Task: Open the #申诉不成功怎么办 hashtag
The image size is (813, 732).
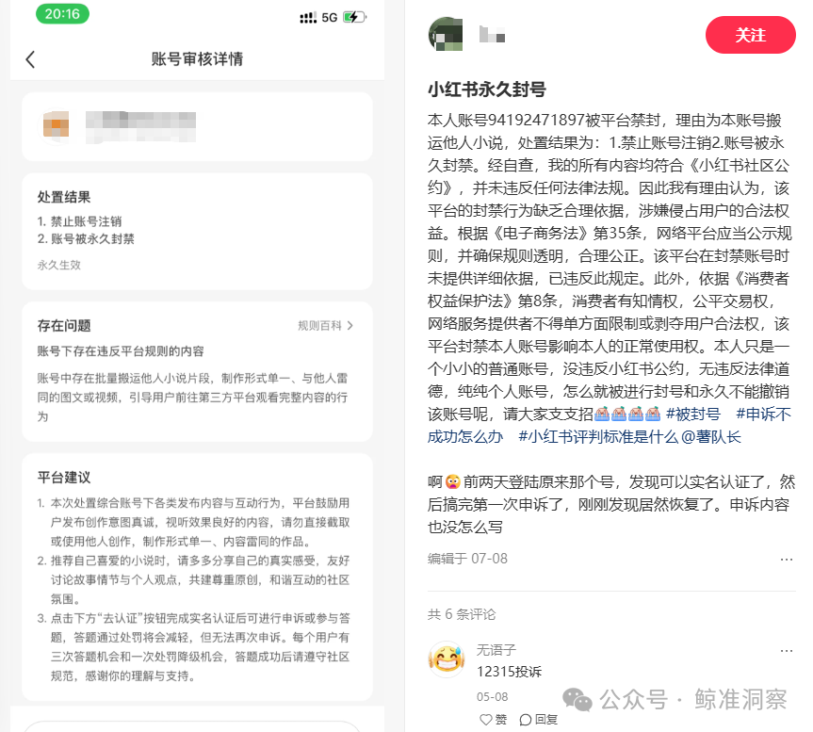Action: coord(610,425)
